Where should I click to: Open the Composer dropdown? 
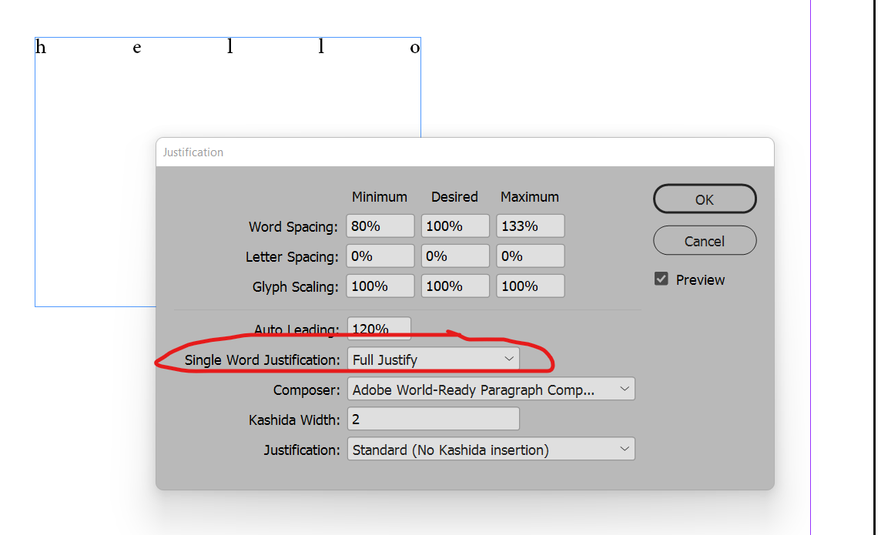pyautogui.click(x=491, y=390)
